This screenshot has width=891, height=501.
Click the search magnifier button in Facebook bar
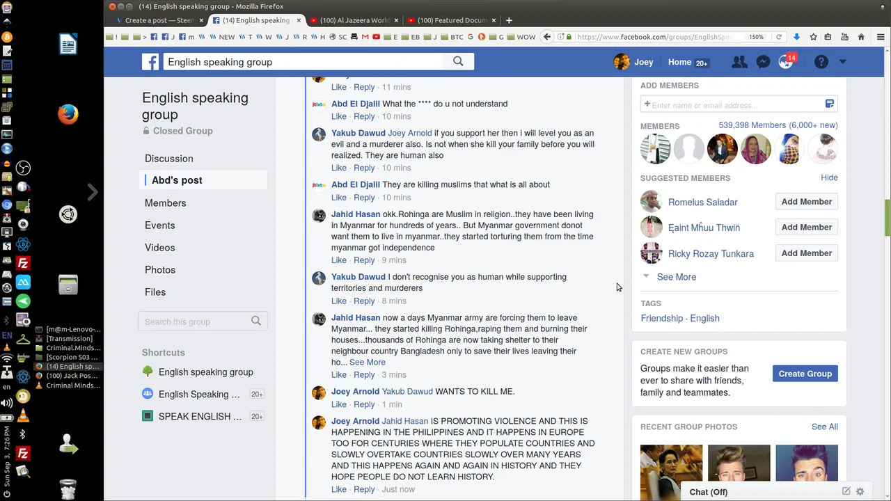click(x=458, y=61)
